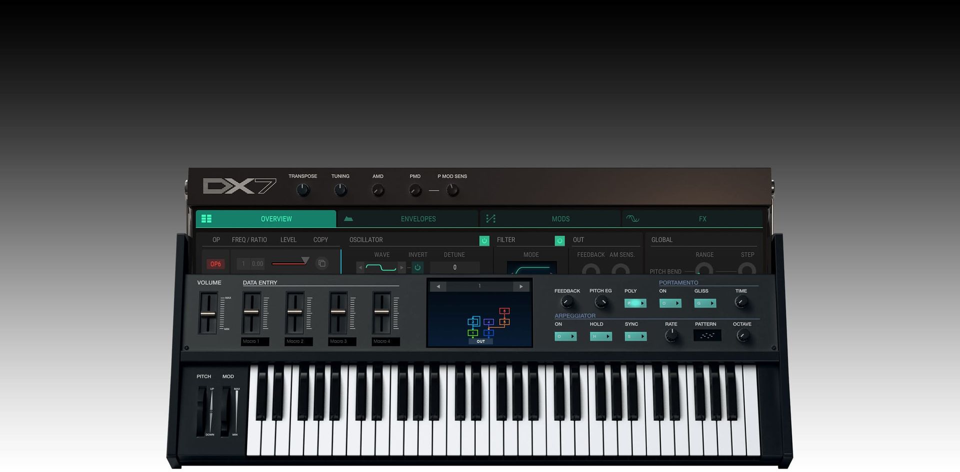Switch to the Mods tab
This screenshot has height=472, width=960.
coord(550,219)
